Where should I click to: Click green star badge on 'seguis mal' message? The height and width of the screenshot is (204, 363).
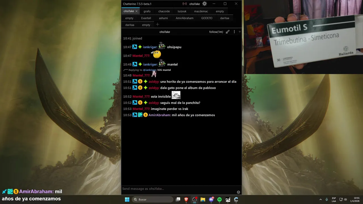click(145, 103)
